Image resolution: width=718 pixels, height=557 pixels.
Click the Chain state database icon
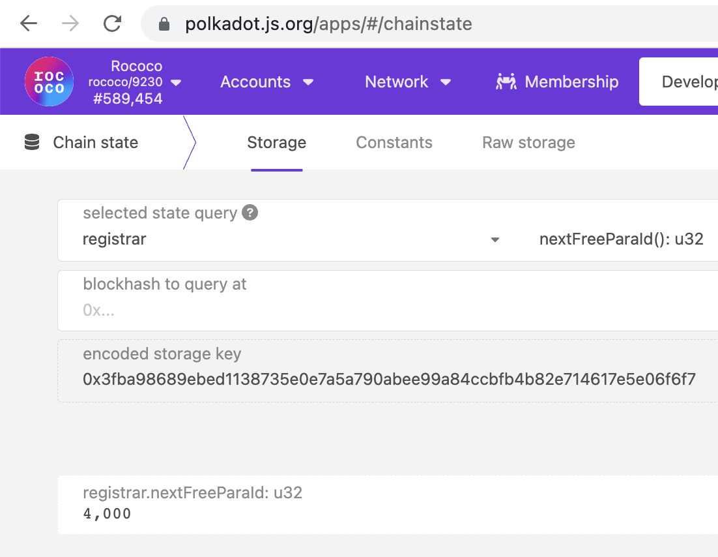coord(31,142)
